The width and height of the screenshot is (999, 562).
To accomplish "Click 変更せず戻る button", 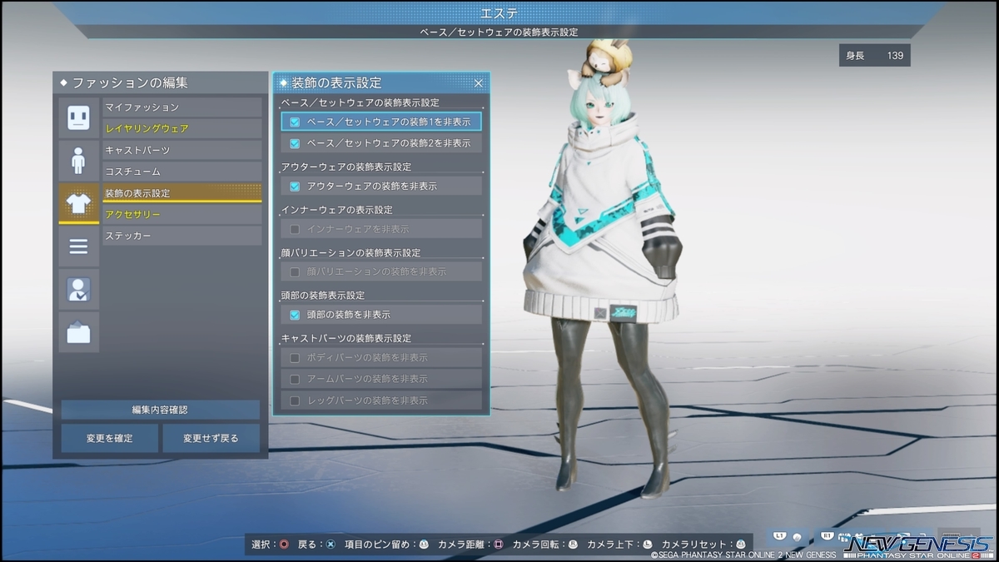I will click(211, 438).
